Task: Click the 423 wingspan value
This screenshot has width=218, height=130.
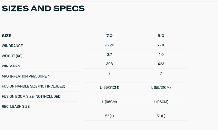Action: pyautogui.click(x=161, y=64)
